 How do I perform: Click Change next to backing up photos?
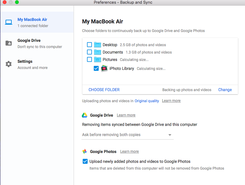[225, 90]
